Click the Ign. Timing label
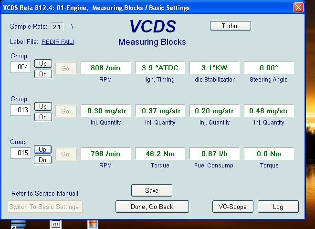Viewport: 315px width, 229px height. point(160,80)
